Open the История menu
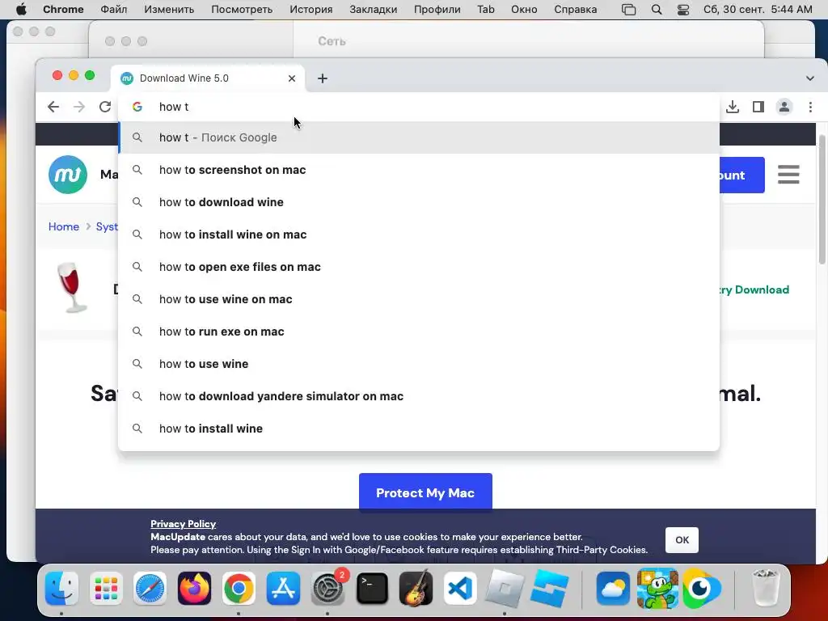The height and width of the screenshot is (621, 828). point(311,10)
